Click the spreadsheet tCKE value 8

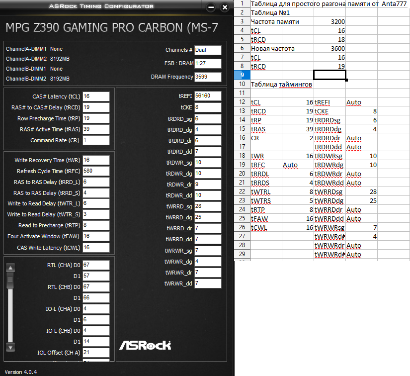coord(361,111)
